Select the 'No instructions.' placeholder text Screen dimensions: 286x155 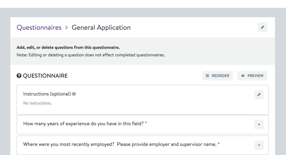click(37, 103)
